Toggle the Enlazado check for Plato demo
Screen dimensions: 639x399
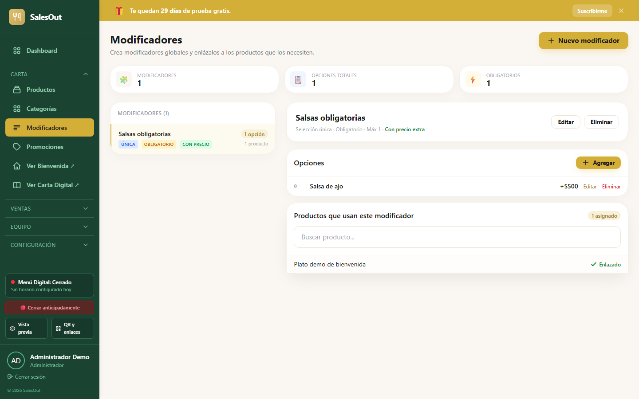point(606,264)
